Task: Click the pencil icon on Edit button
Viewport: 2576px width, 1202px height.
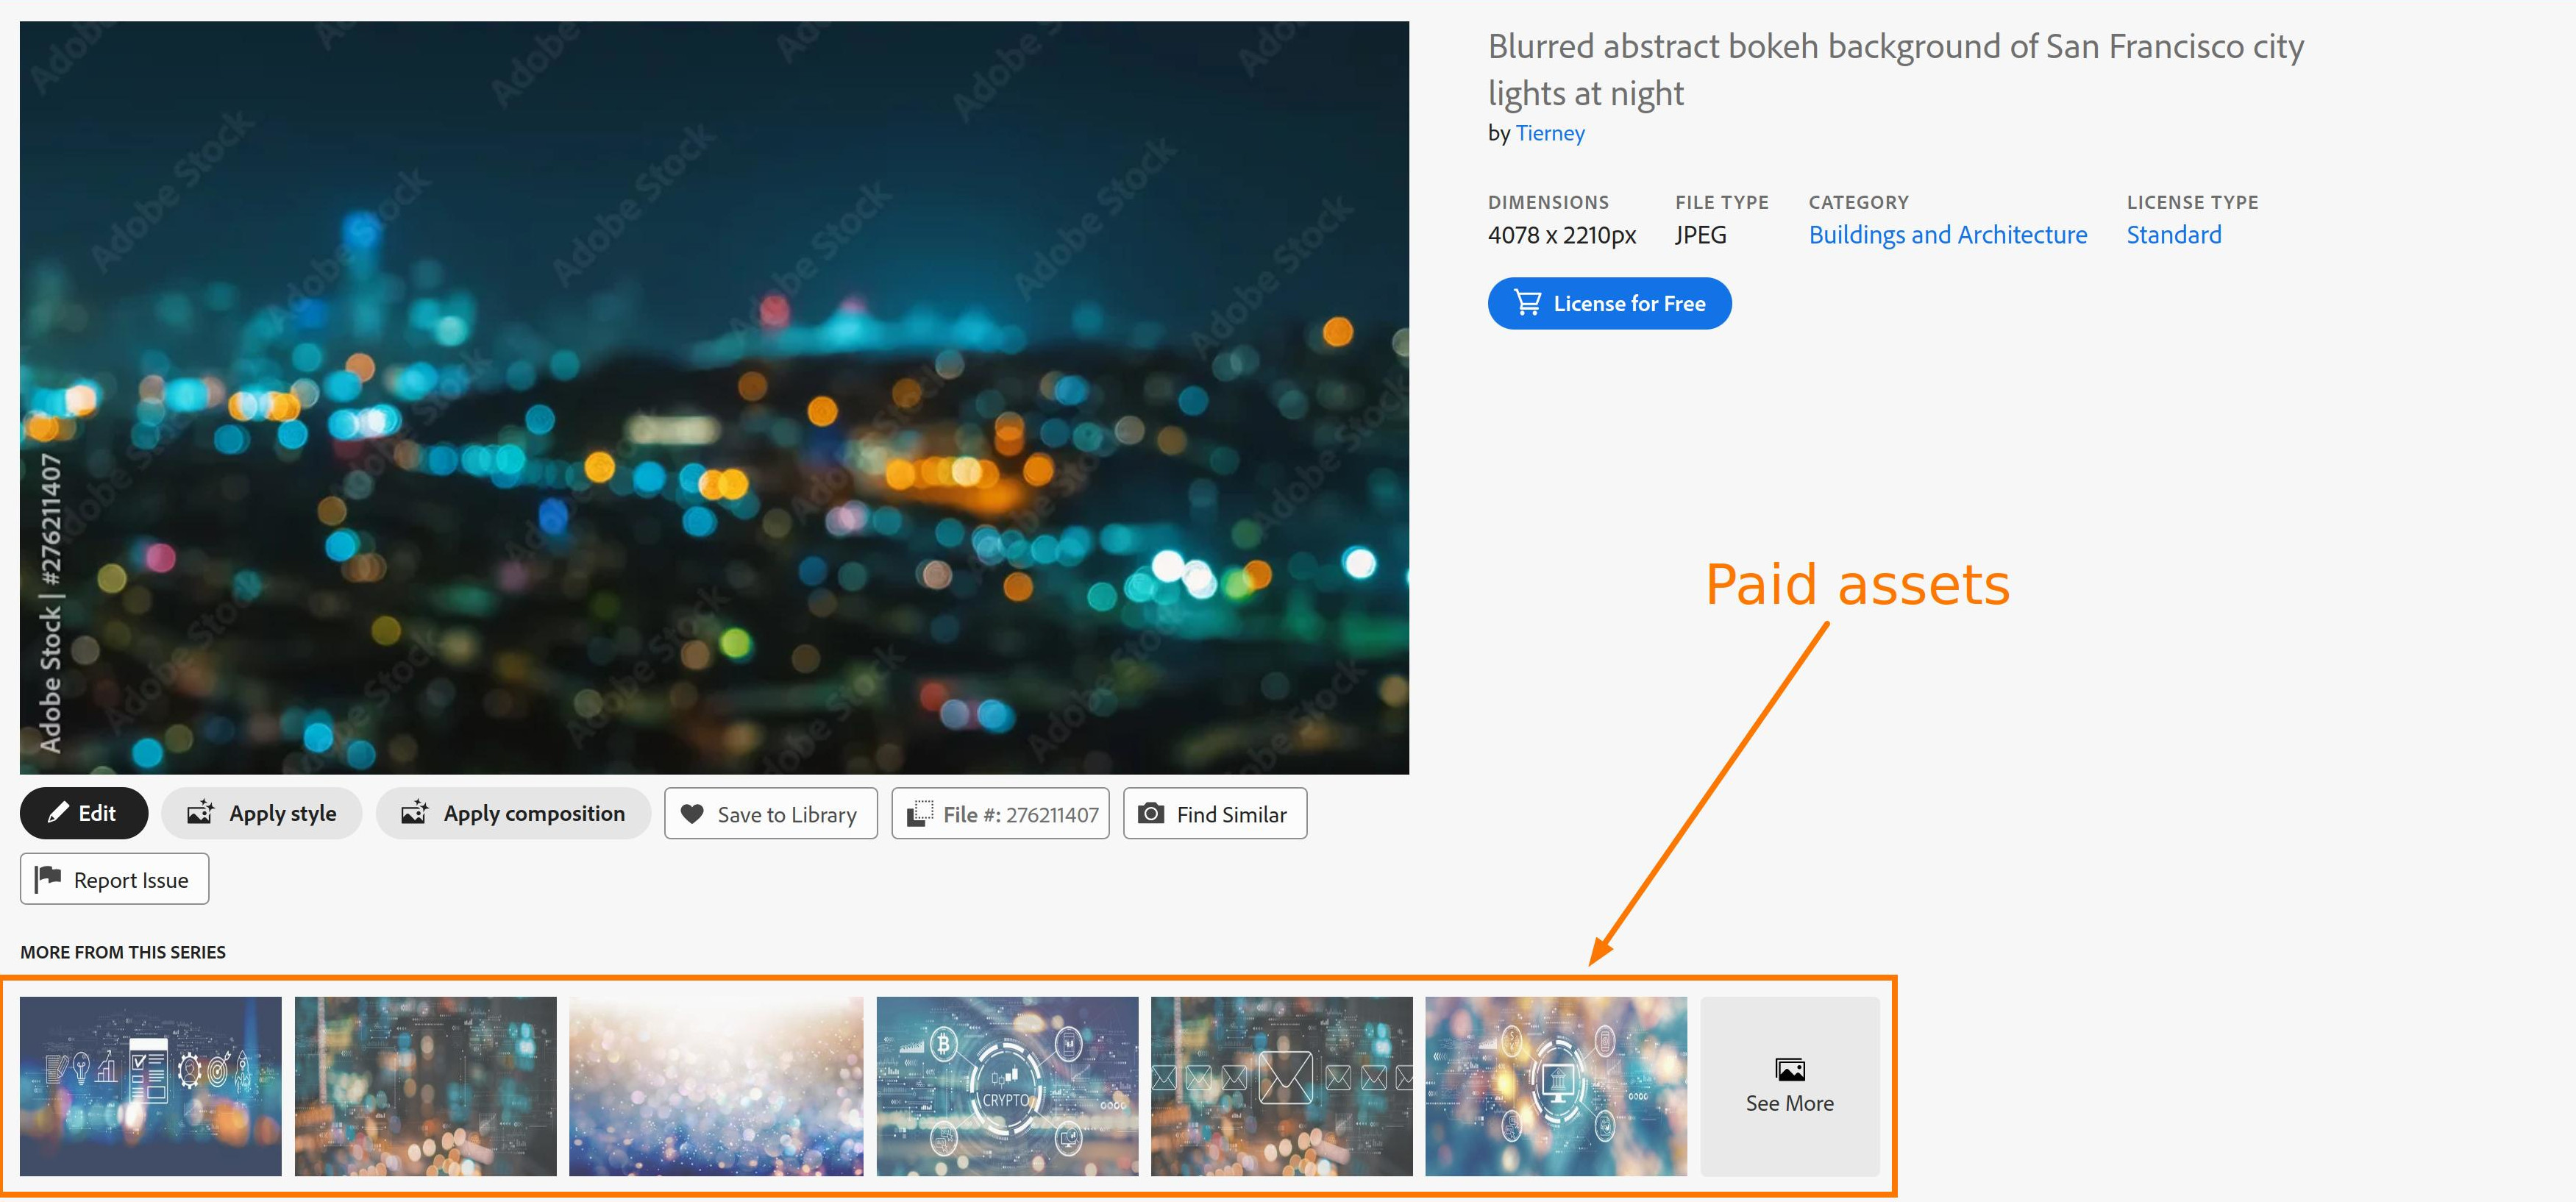Action: tap(58, 813)
